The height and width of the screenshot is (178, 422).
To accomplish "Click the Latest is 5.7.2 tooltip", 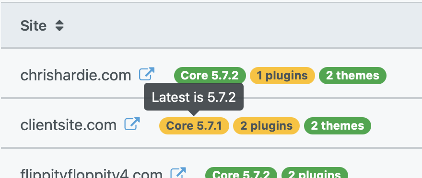I will [194, 97].
